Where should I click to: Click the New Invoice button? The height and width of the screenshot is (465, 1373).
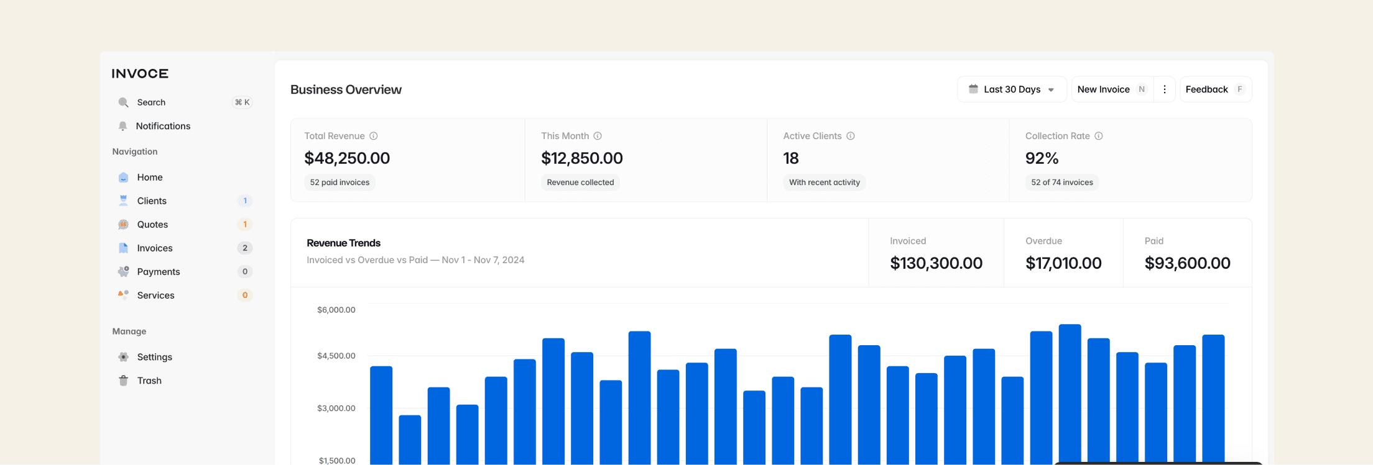tap(1112, 89)
